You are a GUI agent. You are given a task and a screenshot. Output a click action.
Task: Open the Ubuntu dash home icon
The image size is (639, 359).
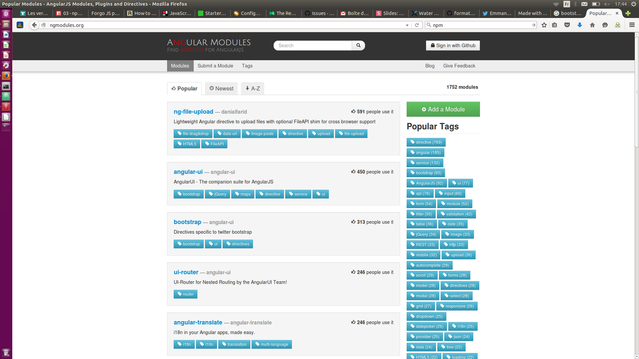(6, 14)
